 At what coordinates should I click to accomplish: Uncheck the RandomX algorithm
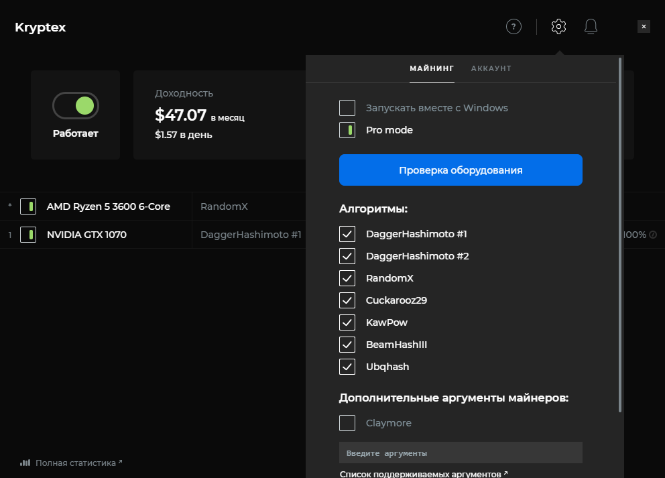347,278
